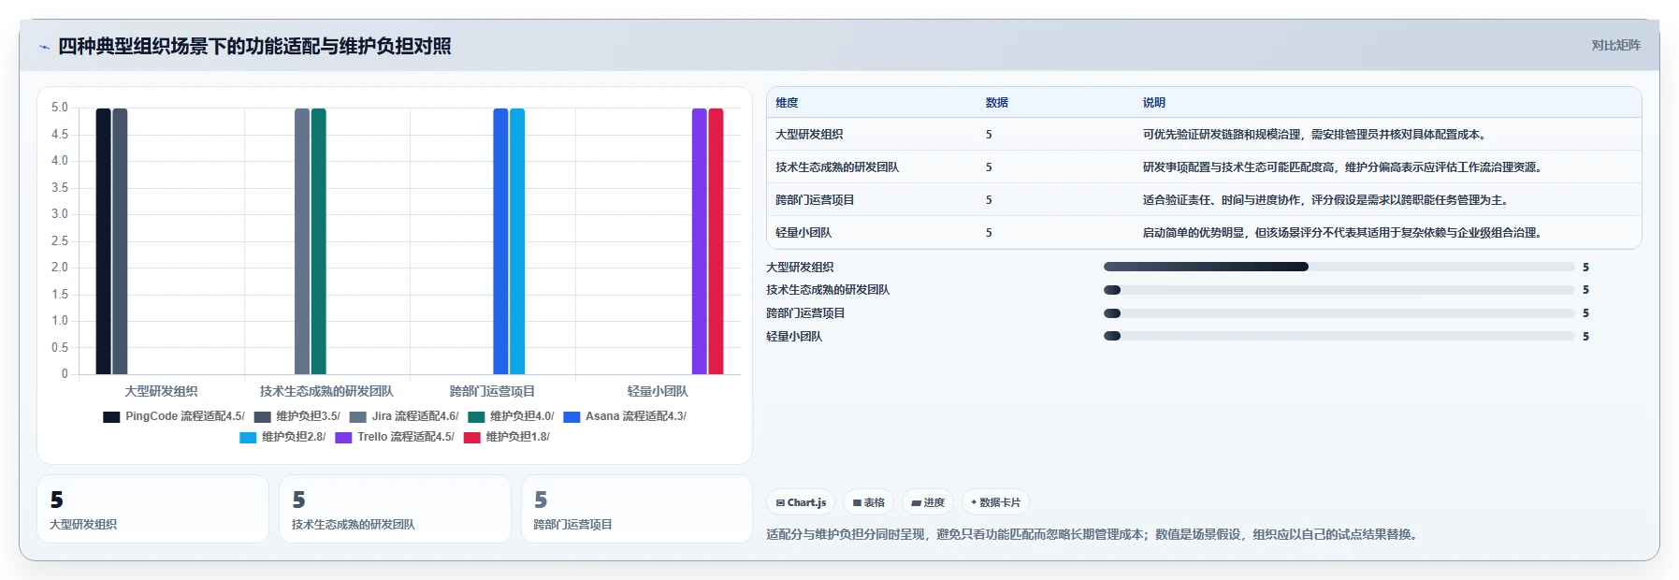The image size is (1679, 580).
Task: Click the description starting 研发事项配置
Action: (x=1344, y=167)
